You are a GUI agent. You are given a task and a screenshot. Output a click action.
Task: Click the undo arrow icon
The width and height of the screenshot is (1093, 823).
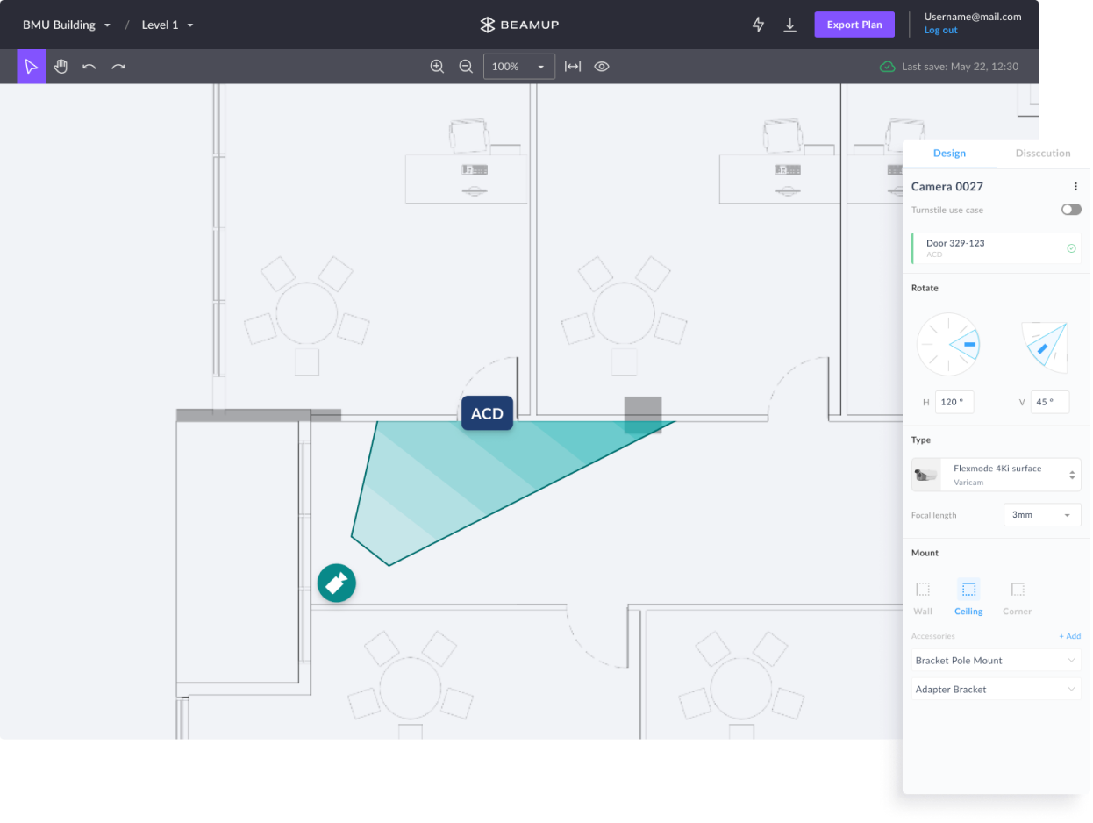(x=89, y=67)
